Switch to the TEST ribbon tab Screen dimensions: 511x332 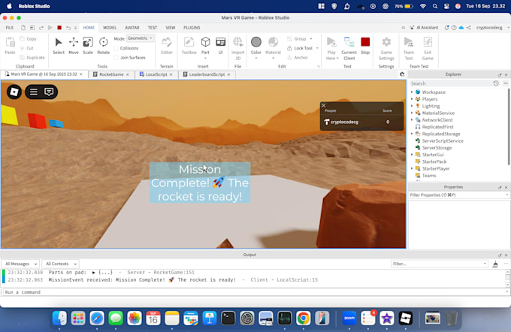(153, 28)
